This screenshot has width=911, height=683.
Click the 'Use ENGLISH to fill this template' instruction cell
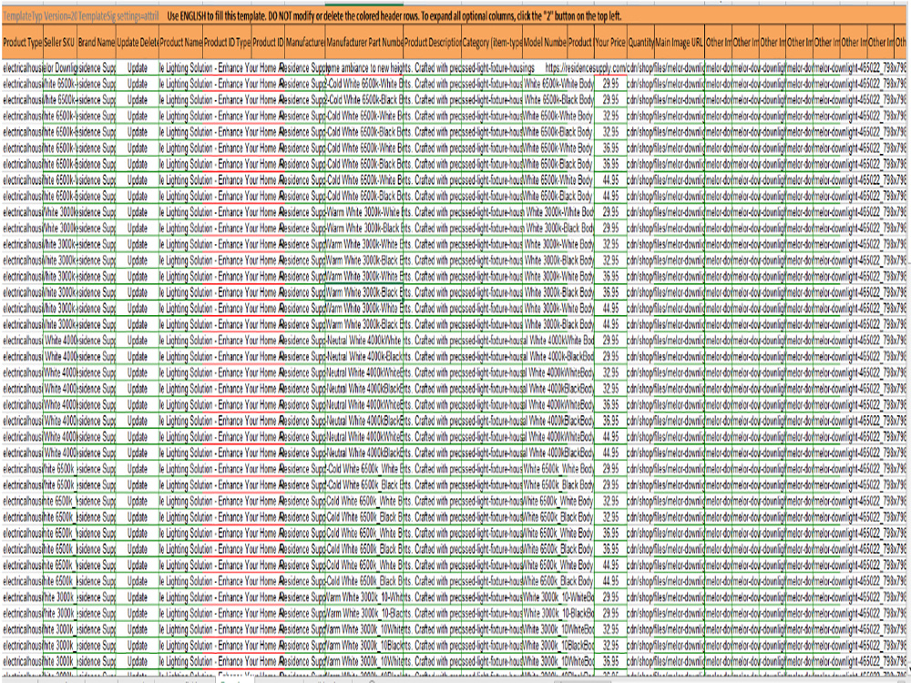(x=394, y=15)
